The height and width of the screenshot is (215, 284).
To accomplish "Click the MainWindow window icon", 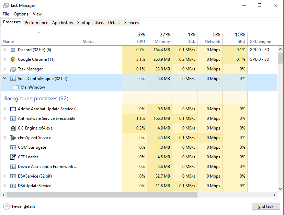I will pyautogui.click(x=16, y=87).
